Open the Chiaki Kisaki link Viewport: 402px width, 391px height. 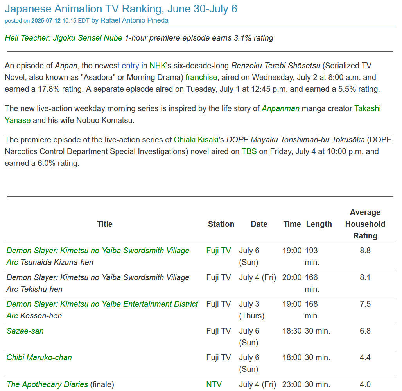[x=196, y=140]
